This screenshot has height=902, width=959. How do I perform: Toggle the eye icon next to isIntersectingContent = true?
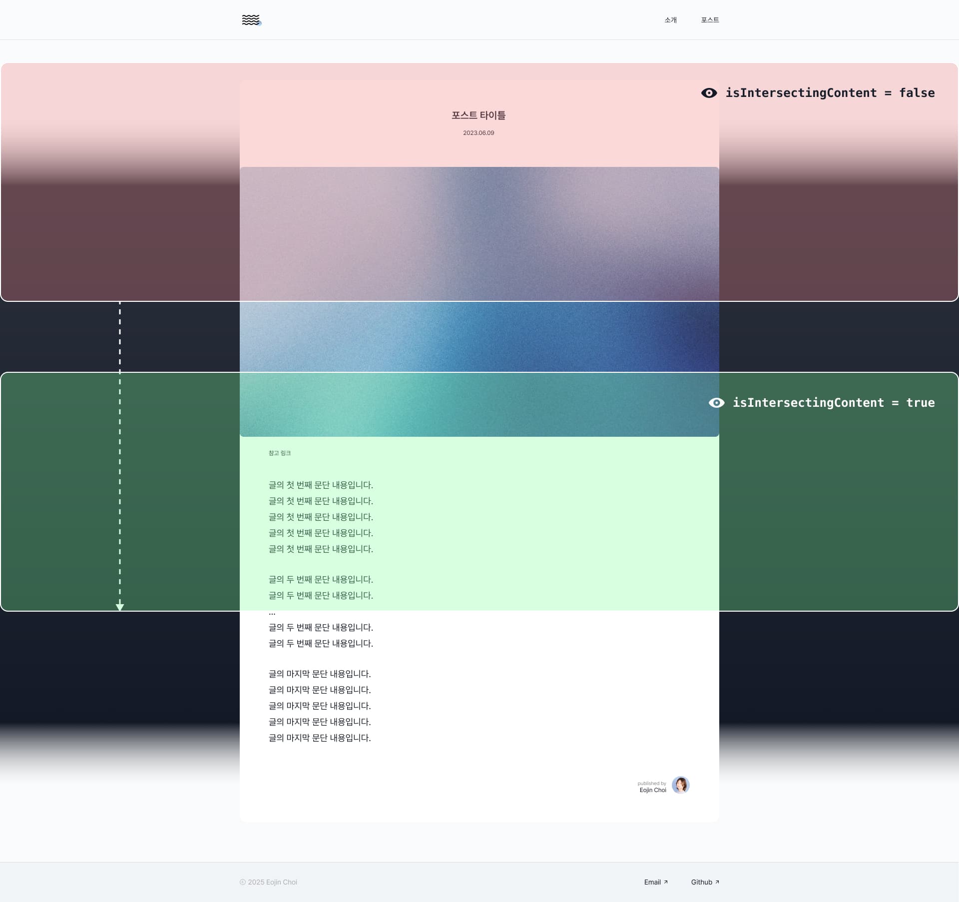(x=717, y=403)
